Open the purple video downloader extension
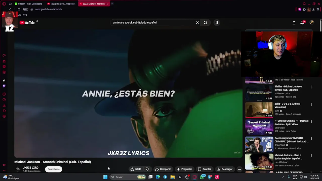This screenshot has height=181, width=322. (300, 9)
